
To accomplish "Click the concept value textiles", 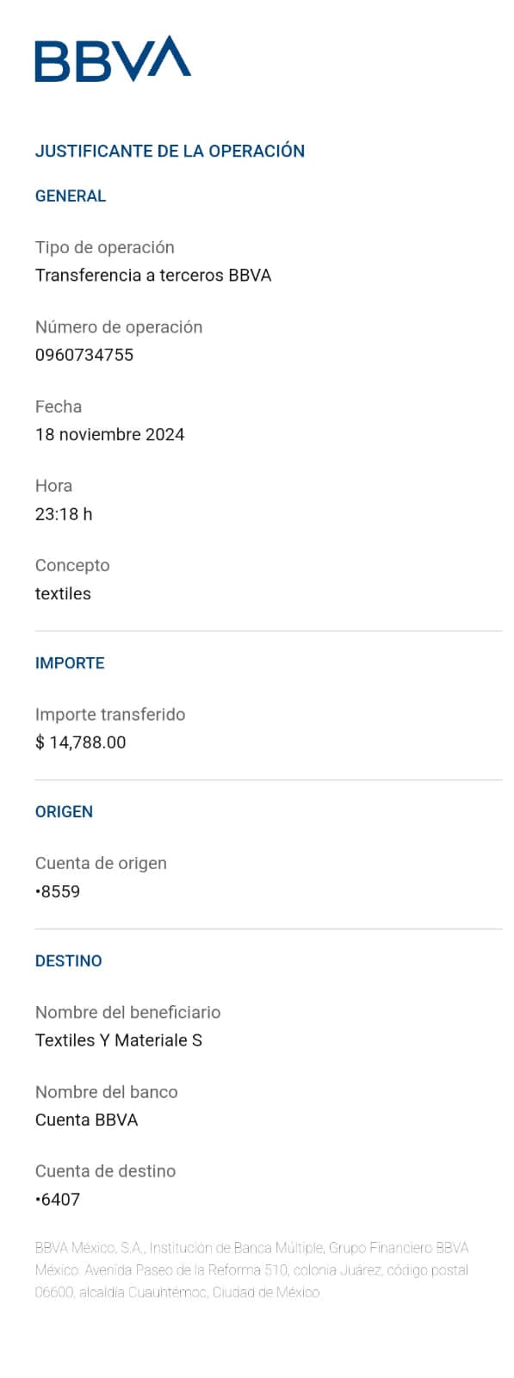I will [63, 593].
